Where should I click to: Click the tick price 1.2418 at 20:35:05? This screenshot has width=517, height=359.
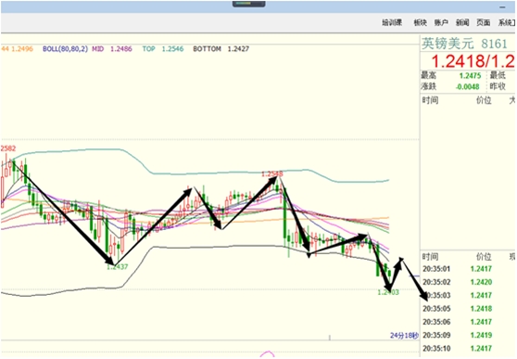tap(481, 309)
